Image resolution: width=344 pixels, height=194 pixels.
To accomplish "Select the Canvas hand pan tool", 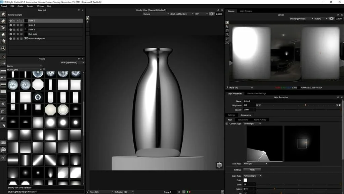I will (x=227, y=30).
